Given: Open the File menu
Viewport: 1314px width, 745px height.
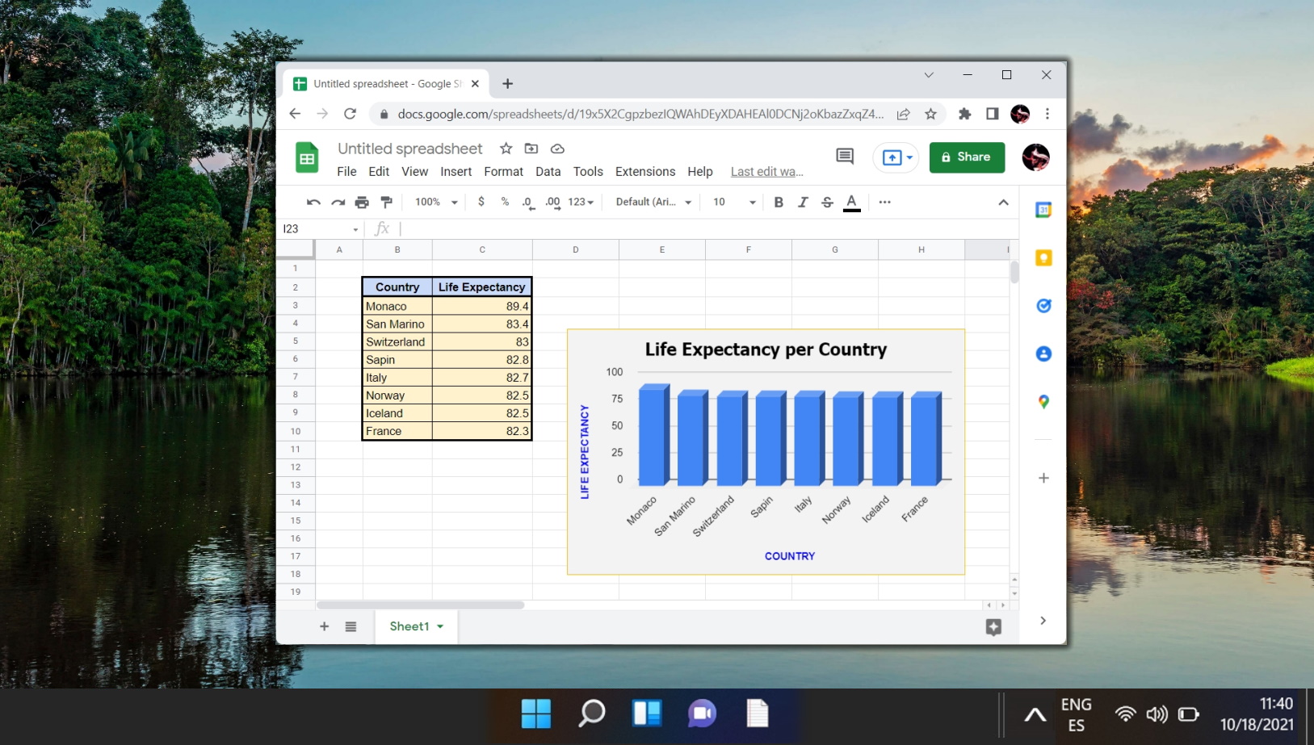Looking at the screenshot, I should point(346,172).
